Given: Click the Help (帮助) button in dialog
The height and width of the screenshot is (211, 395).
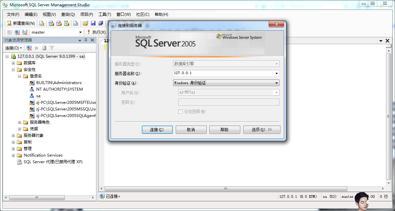Looking at the screenshot, I should coord(225,130).
